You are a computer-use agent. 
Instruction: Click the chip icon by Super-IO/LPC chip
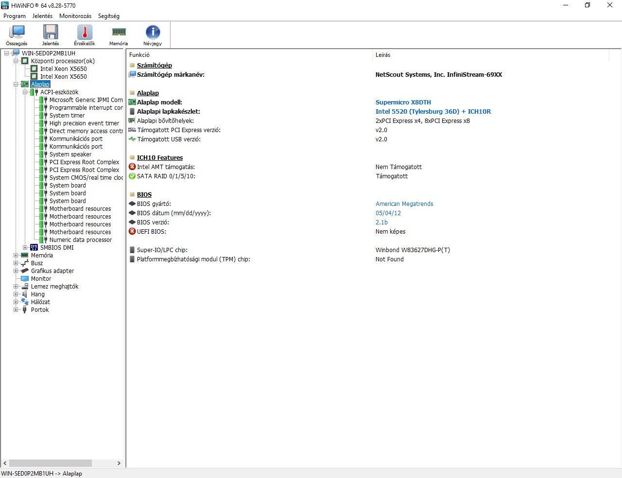pyautogui.click(x=132, y=250)
